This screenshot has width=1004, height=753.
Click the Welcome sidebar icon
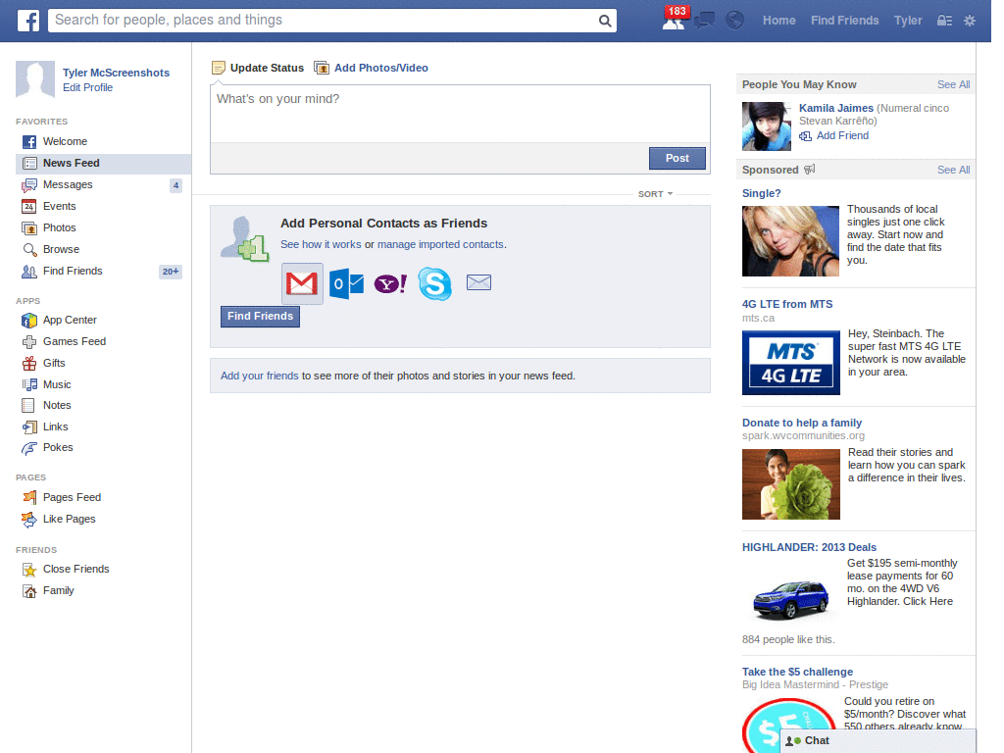pyautogui.click(x=29, y=141)
